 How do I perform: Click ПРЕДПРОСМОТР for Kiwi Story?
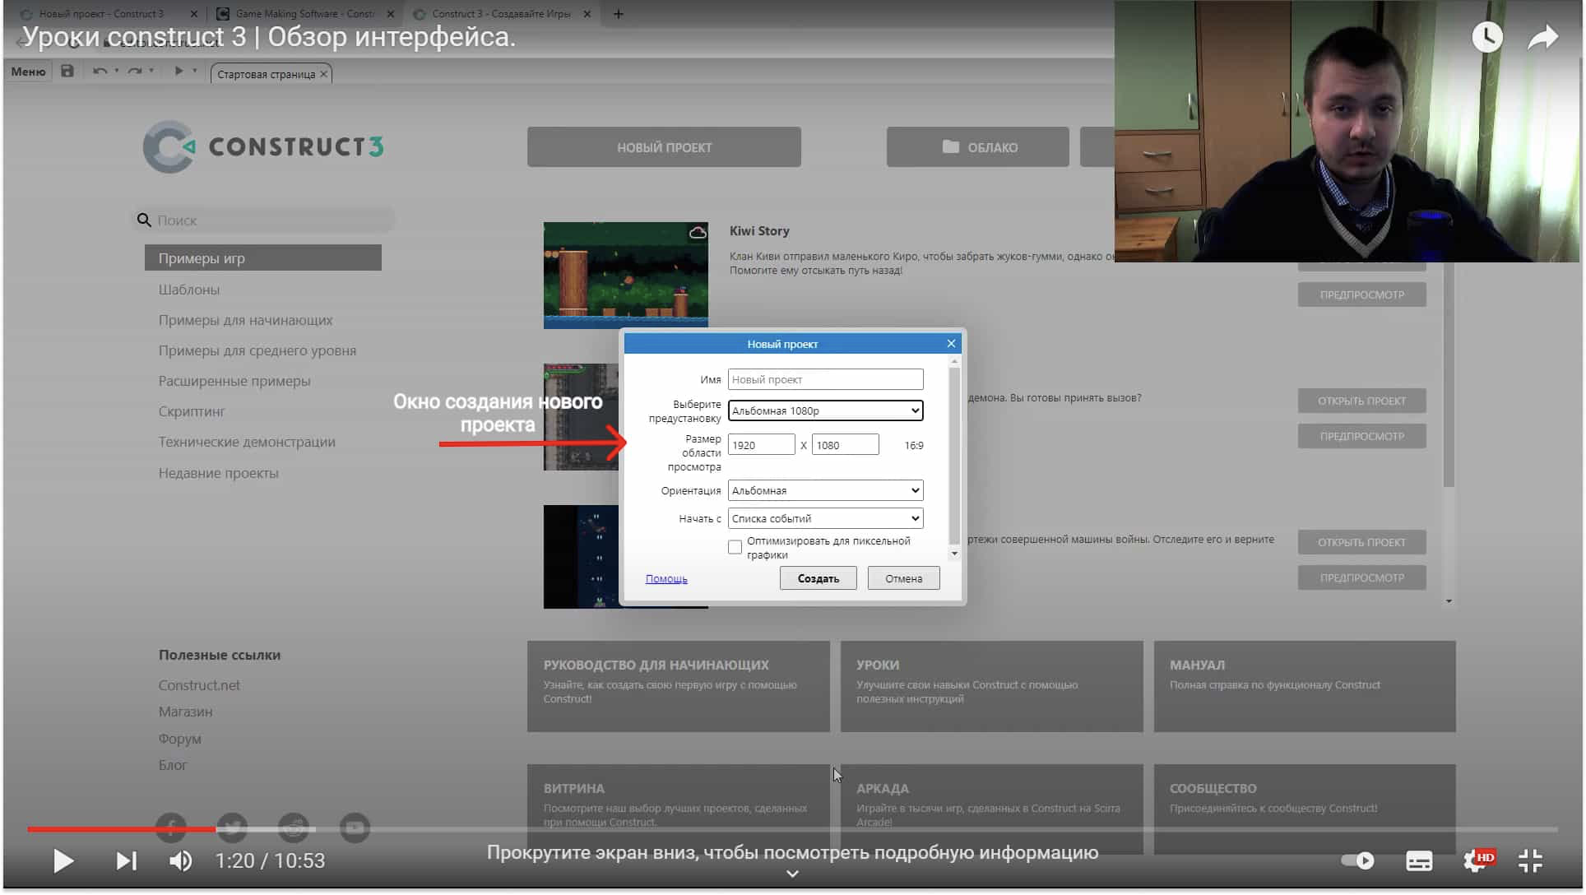(1362, 294)
